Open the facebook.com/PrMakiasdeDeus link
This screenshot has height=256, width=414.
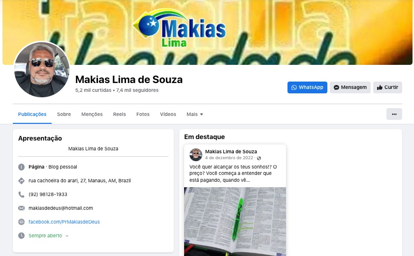coord(64,222)
